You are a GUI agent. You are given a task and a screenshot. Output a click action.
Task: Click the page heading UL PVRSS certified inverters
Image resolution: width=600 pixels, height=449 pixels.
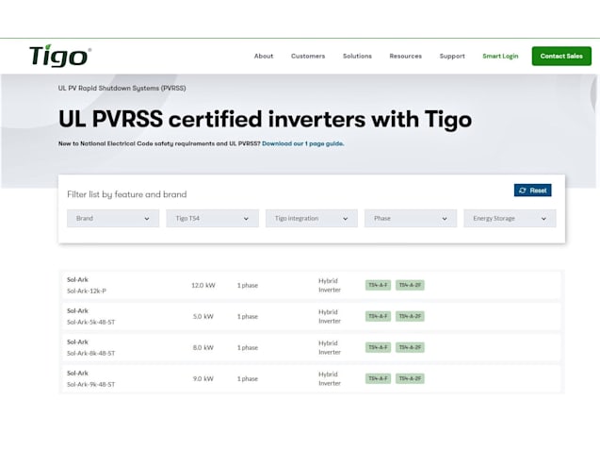(x=265, y=119)
